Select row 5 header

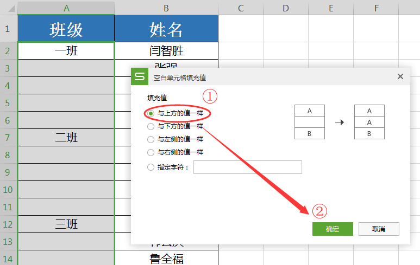tap(8, 103)
